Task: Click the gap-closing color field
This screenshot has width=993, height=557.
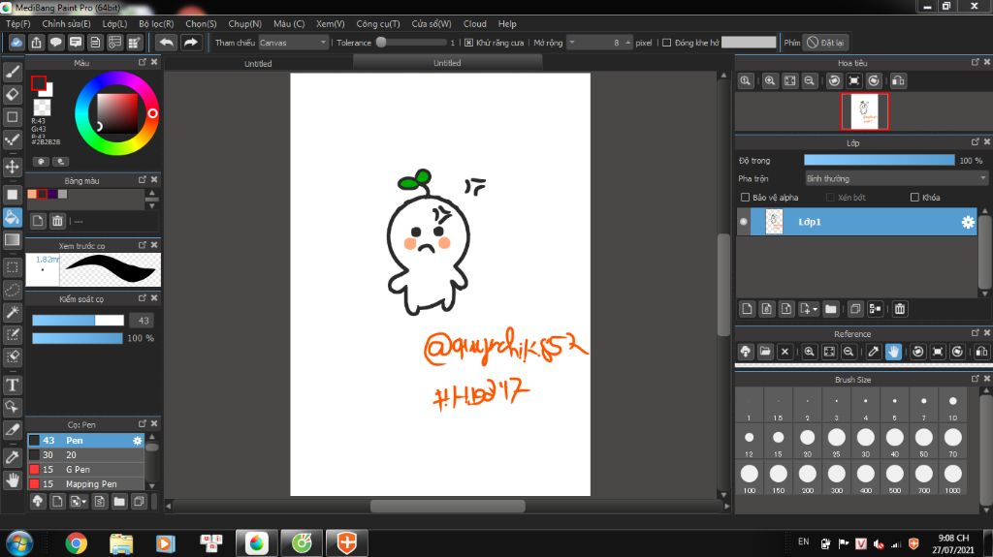Action: tap(749, 43)
